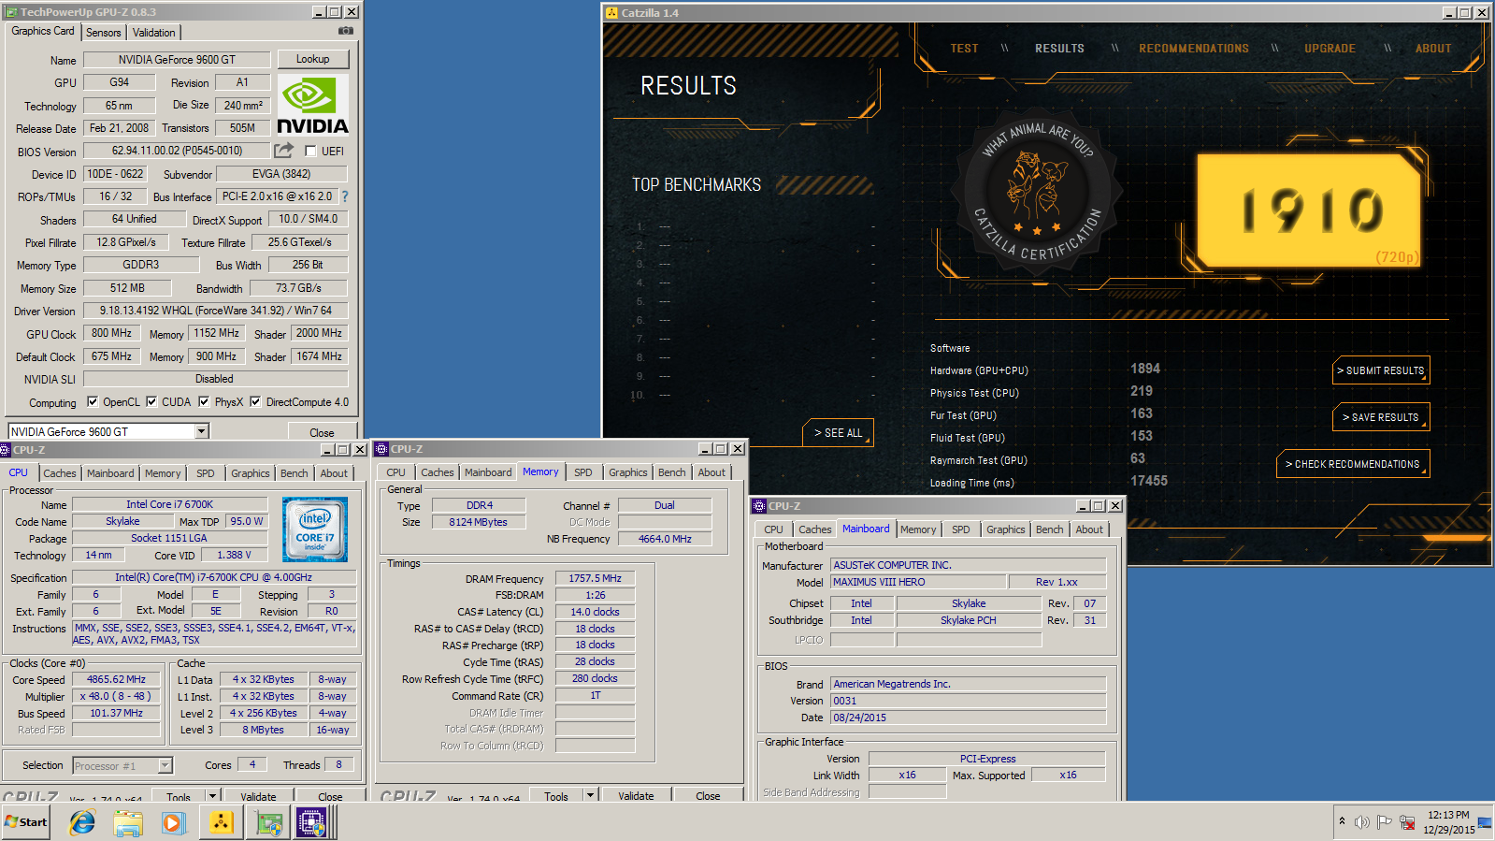The height and width of the screenshot is (841, 1495).
Task: Switch to the Validation tab in GPU-Z
Action: coord(154,32)
